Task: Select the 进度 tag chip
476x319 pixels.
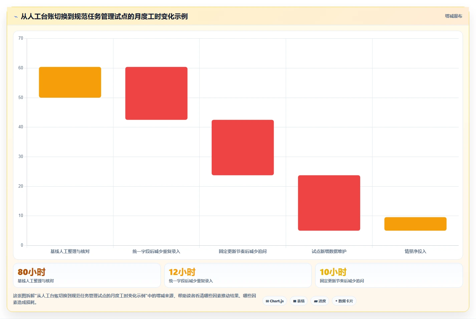Action: click(x=320, y=301)
